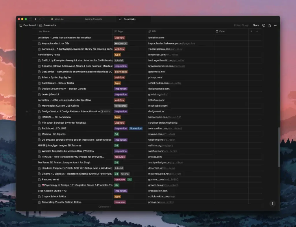Select 'HARDAL — FH Ronaldson' row
Image resolution: width=296 pixels, height=227 pixels.
point(56,117)
